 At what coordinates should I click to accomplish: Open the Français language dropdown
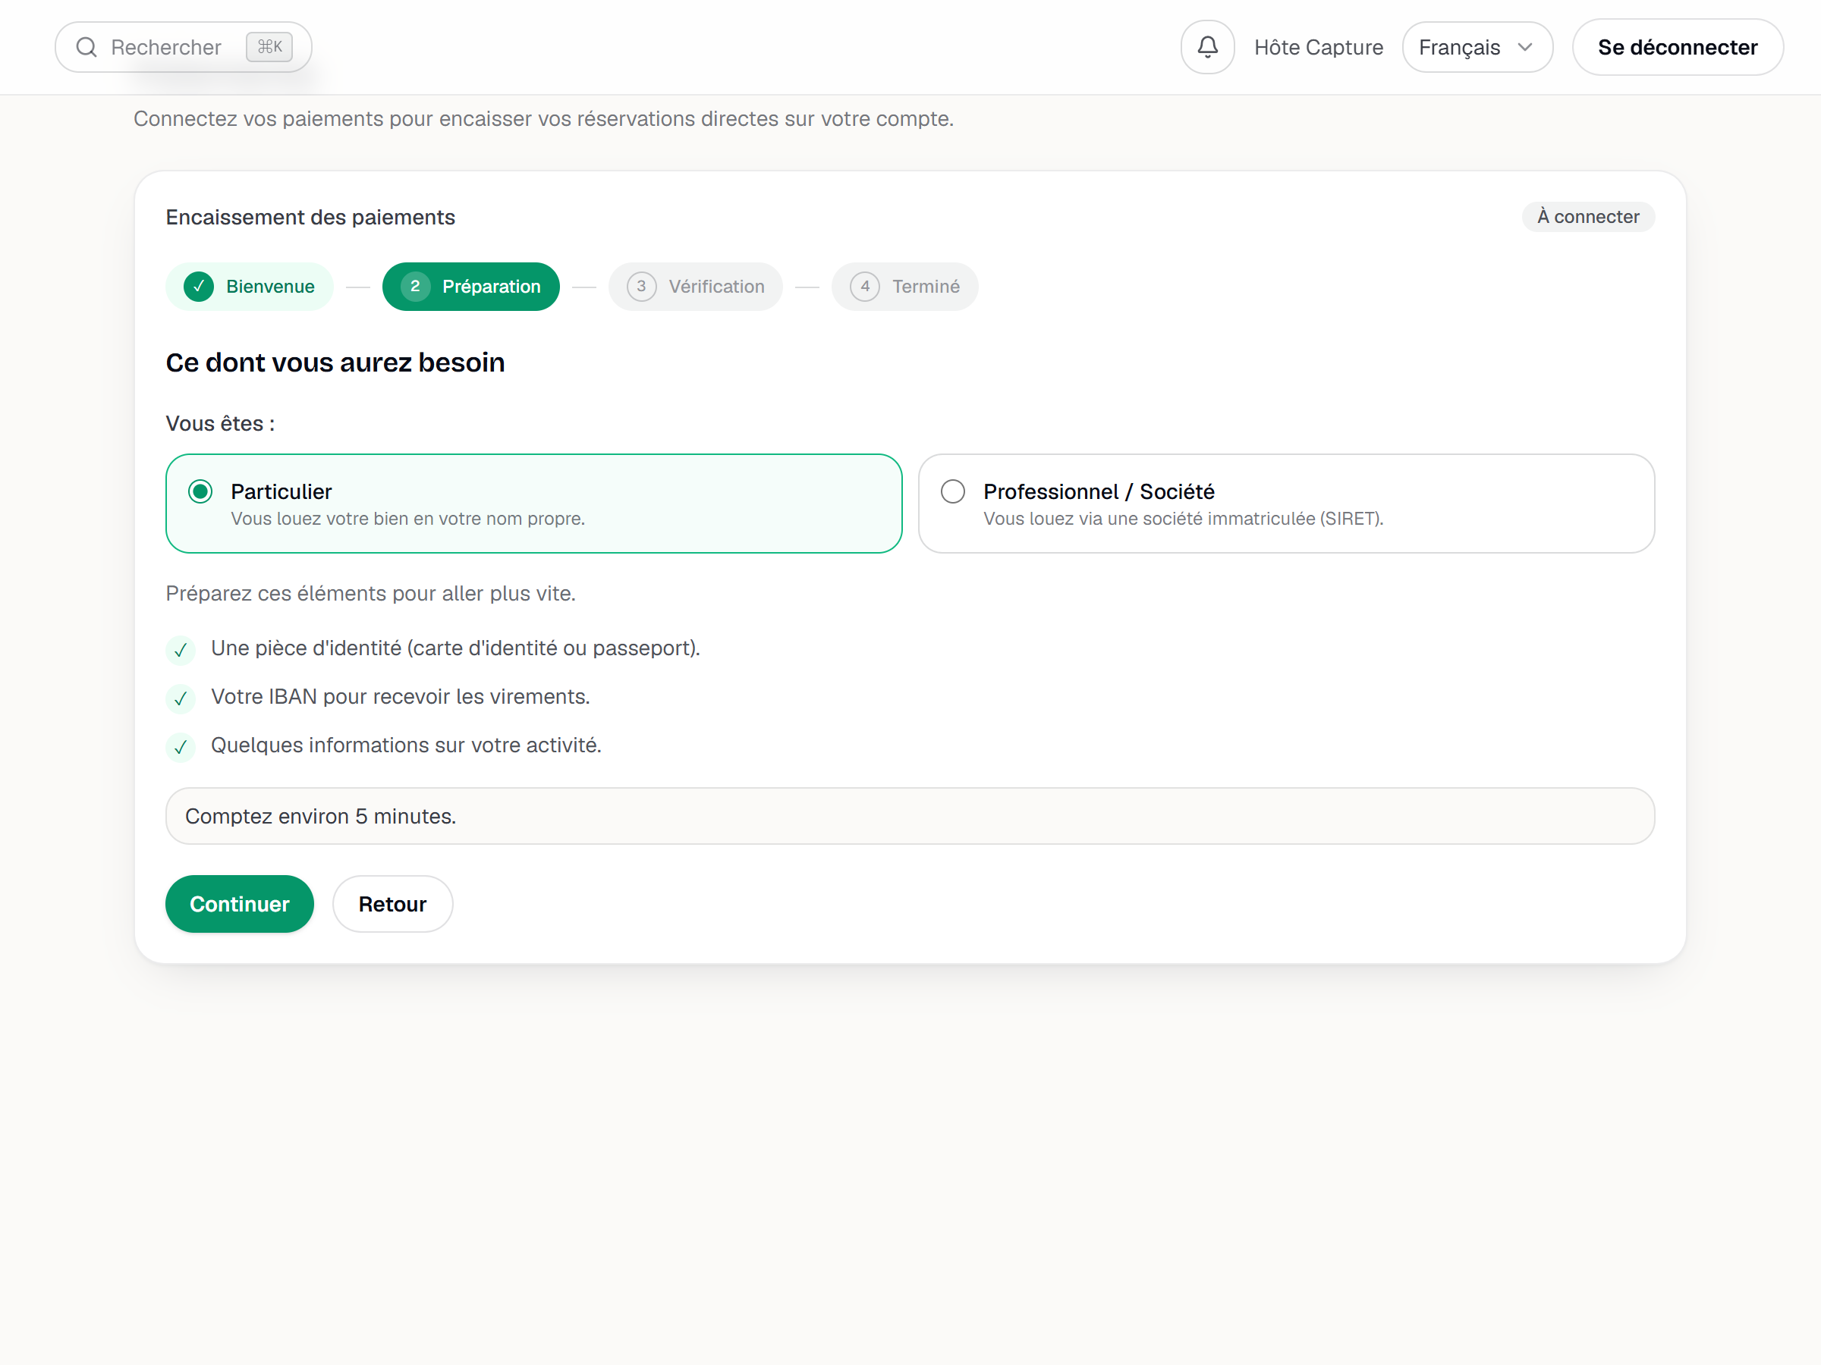tap(1477, 47)
